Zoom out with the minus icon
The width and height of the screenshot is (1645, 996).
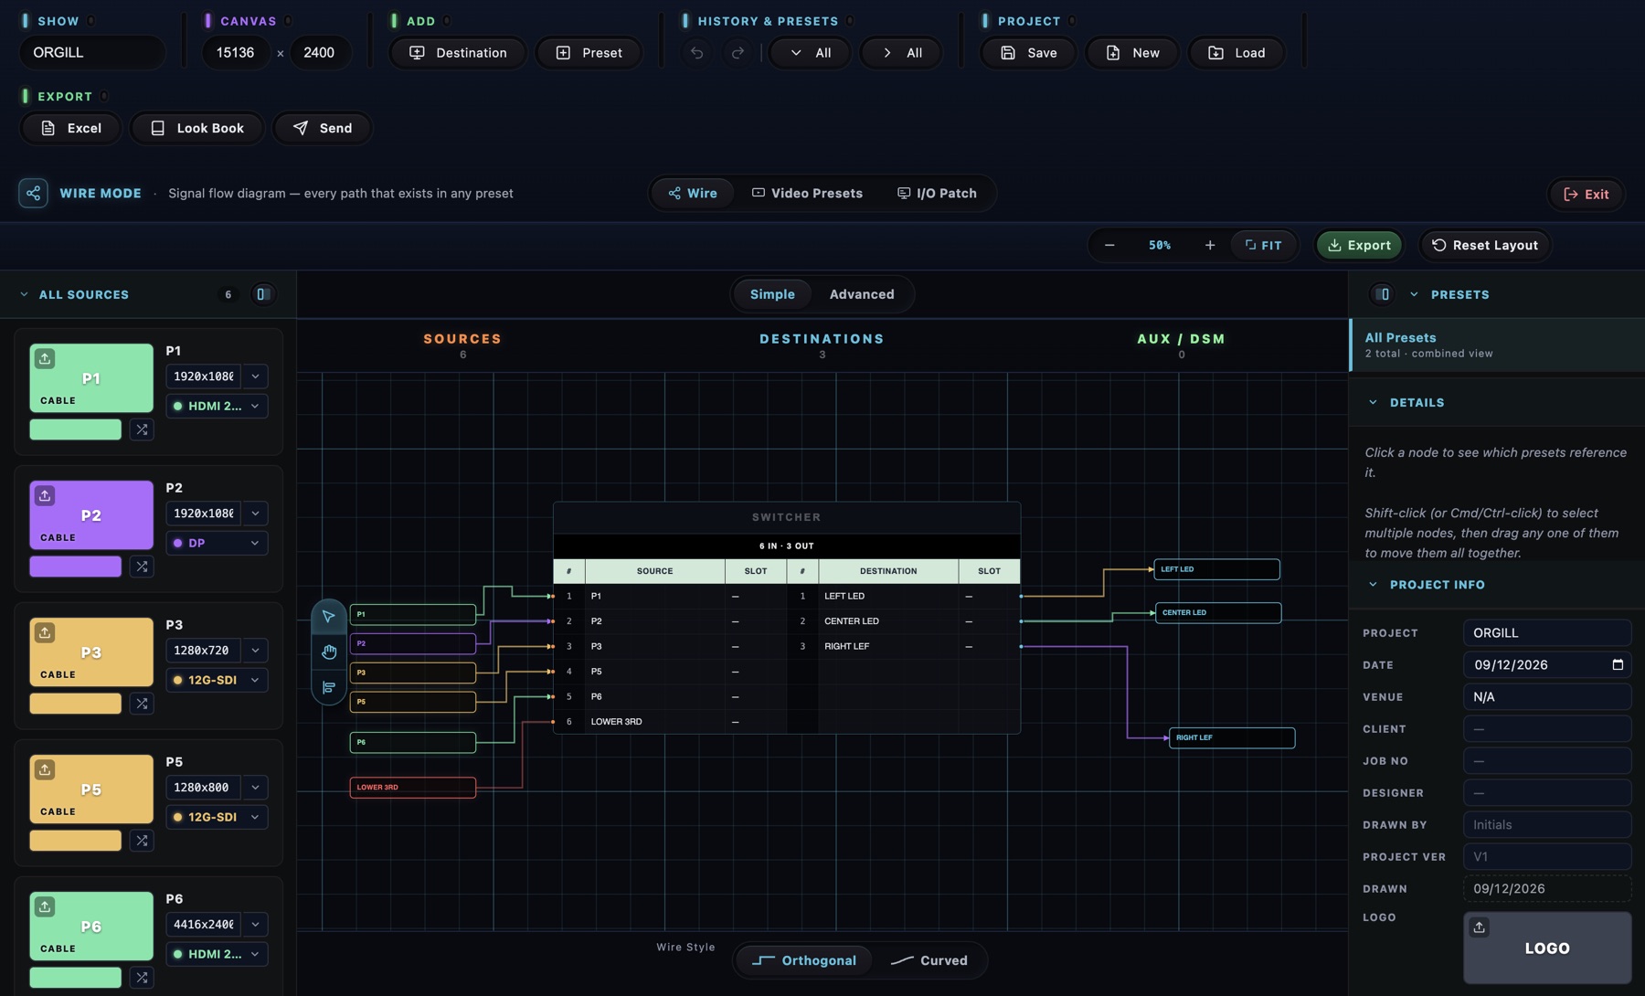tap(1109, 246)
